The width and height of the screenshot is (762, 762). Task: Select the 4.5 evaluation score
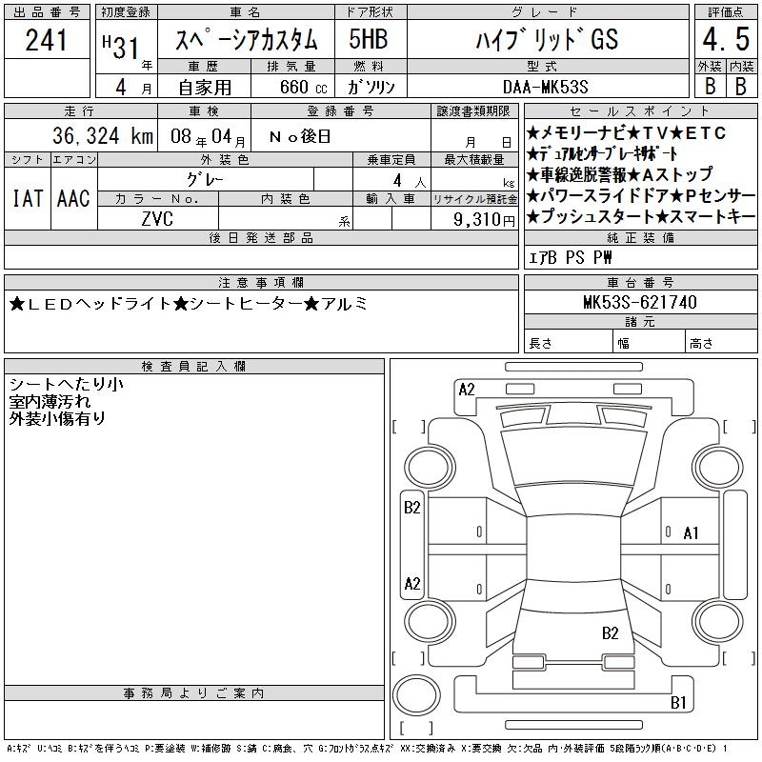(726, 39)
